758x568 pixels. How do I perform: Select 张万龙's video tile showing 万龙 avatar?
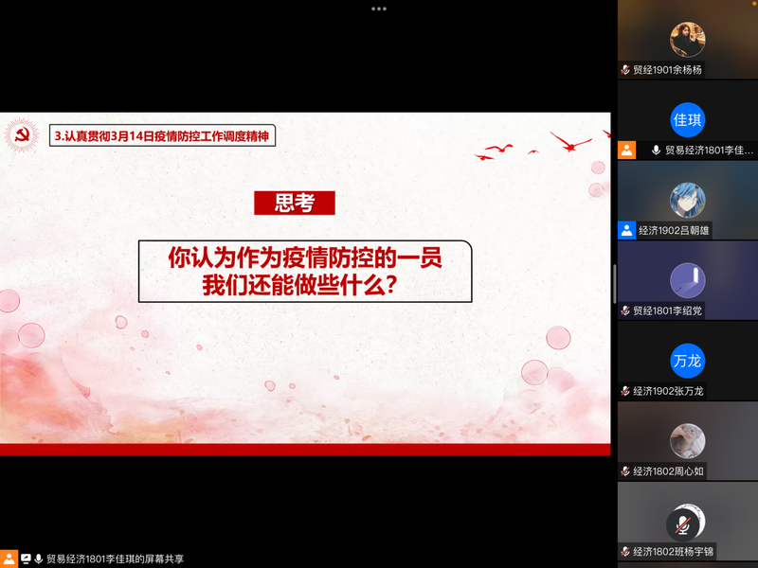pos(687,358)
